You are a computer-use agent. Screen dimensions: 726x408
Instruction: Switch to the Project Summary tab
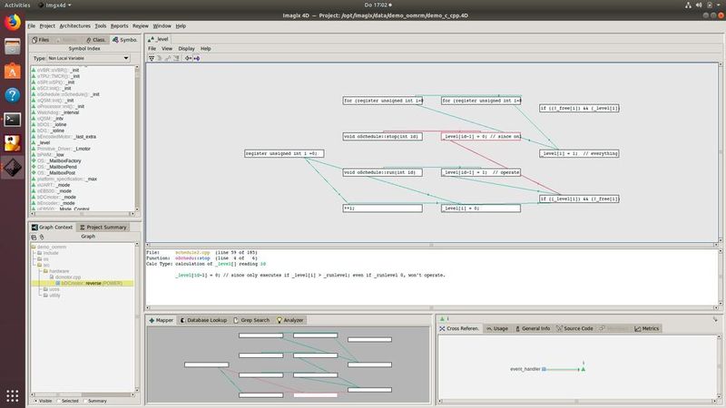click(x=103, y=228)
